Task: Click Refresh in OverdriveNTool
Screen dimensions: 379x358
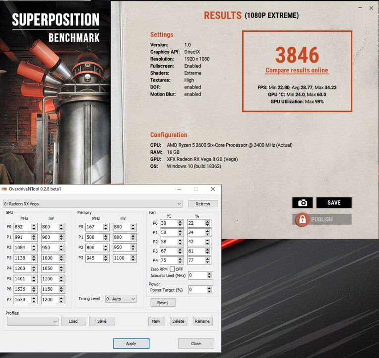Action: 203,204
